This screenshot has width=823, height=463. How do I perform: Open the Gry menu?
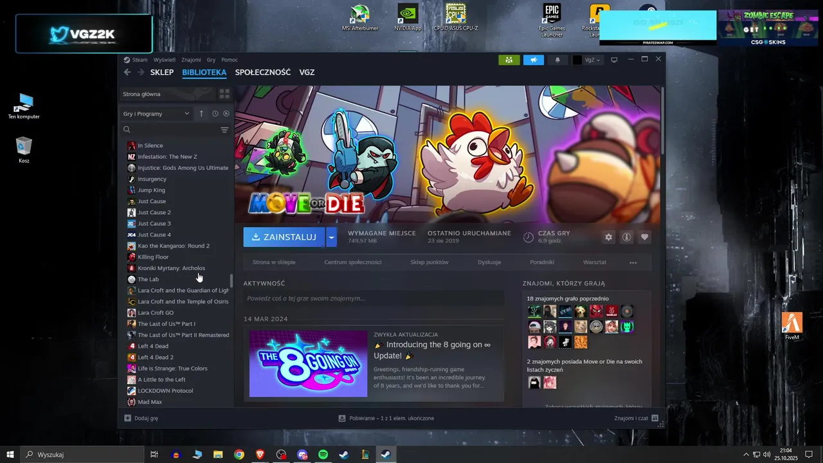pos(211,60)
